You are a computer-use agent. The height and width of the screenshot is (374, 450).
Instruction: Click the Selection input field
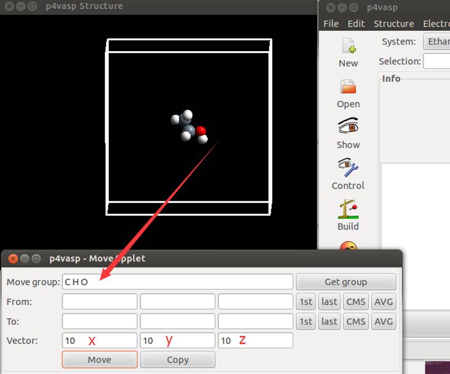tap(437, 61)
